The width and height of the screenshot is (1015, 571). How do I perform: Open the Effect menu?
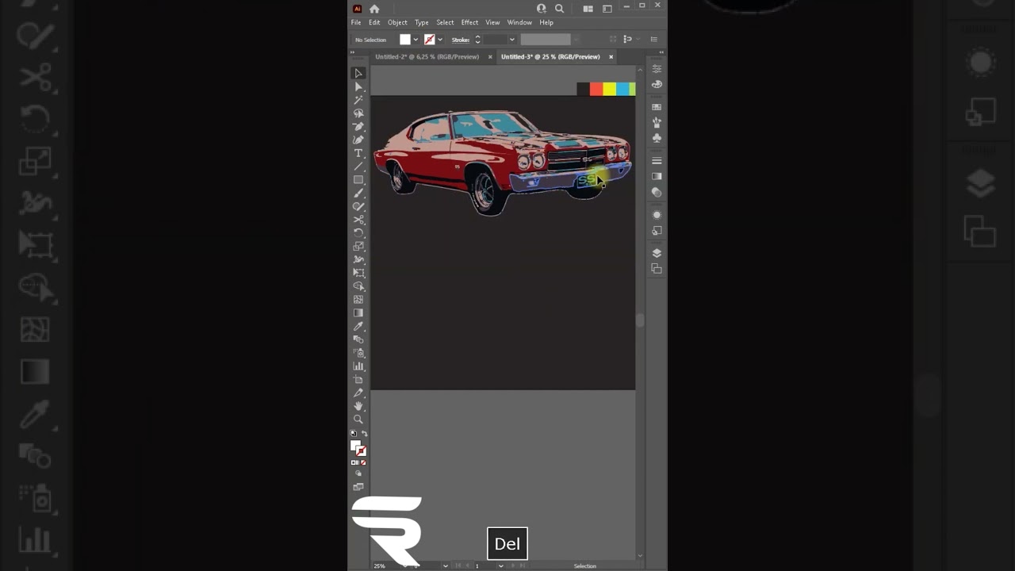[x=470, y=22]
